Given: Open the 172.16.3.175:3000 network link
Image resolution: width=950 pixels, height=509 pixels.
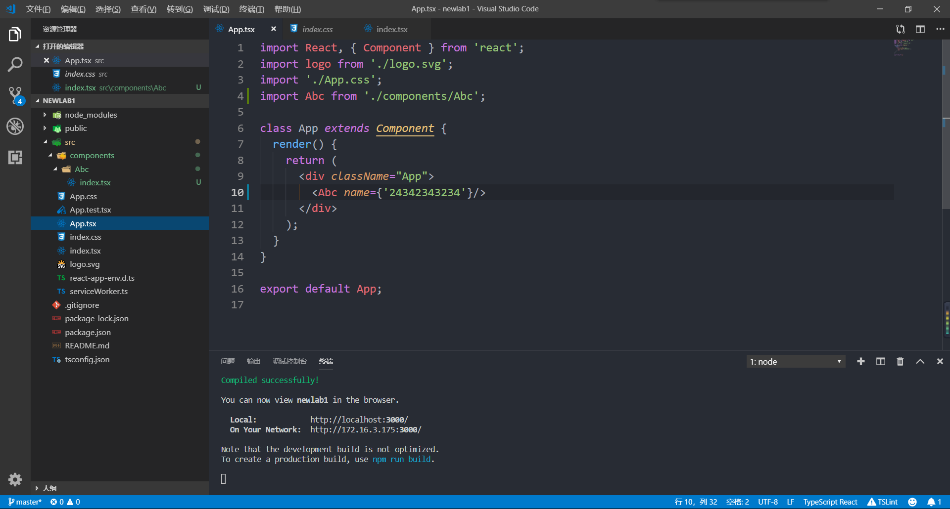Looking at the screenshot, I should pyautogui.click(x=366, y=429).
